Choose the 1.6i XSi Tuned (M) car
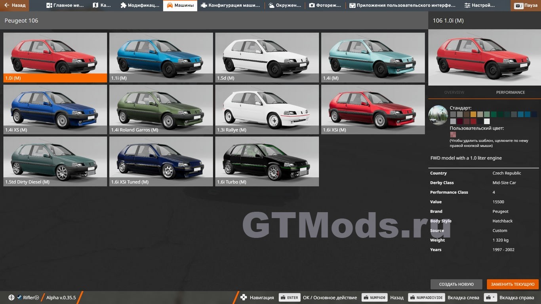541x304 pixels. tap(161, 161)
